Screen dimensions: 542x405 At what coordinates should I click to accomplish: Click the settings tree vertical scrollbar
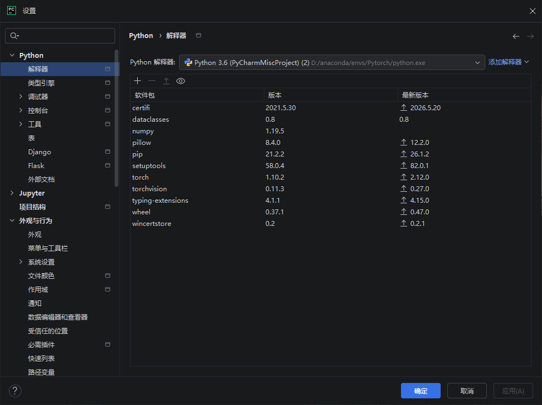(x=116, y=118)
